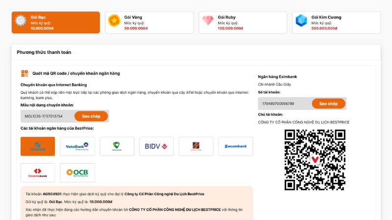
Task: Click the silver medal icon of Gói Bạc
Action: tap(21, 21)
